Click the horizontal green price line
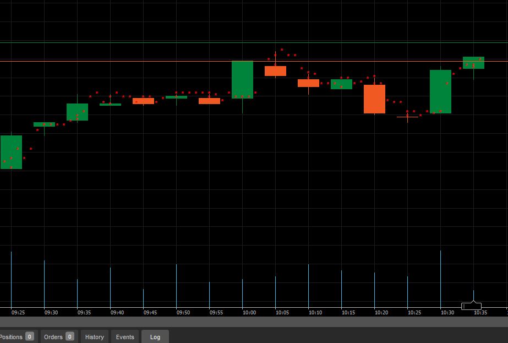The image size is (508, 343). tap(254, 42)
